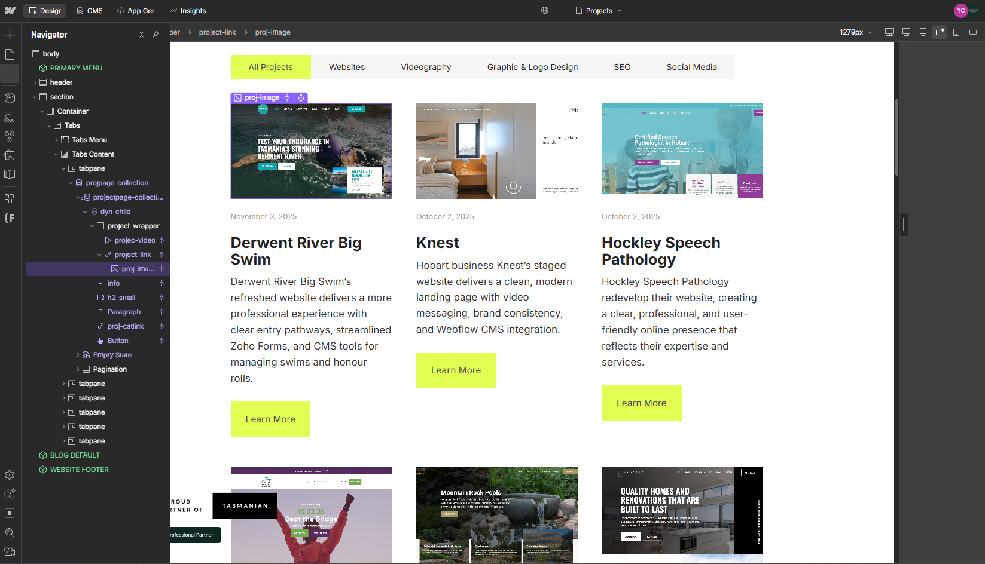
Task: Click the canvas vertical scrollbar
Action: [896, 137]
